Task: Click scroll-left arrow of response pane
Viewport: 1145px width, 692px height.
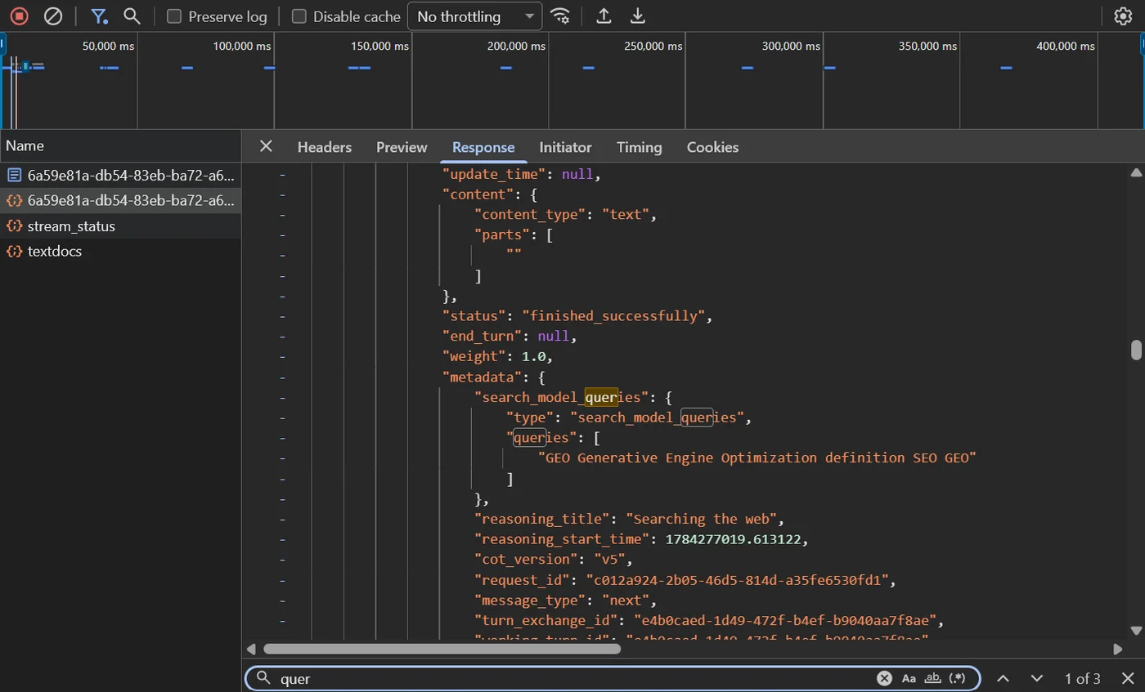Action: click(251, 649)
